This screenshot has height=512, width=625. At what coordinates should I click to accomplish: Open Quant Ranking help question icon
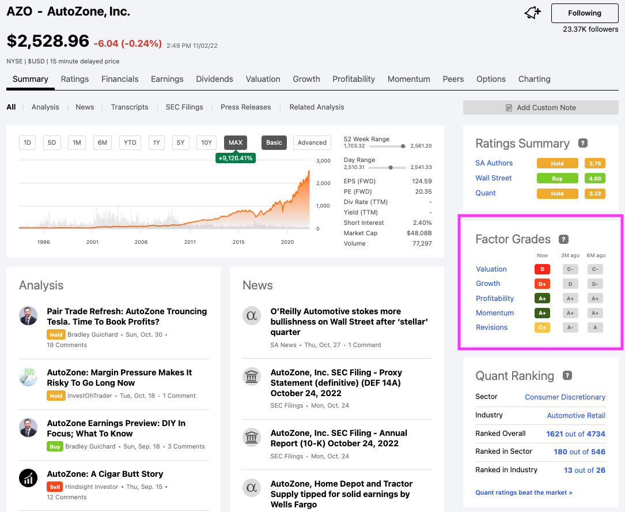pyautogui.click(x=567, y=375)
